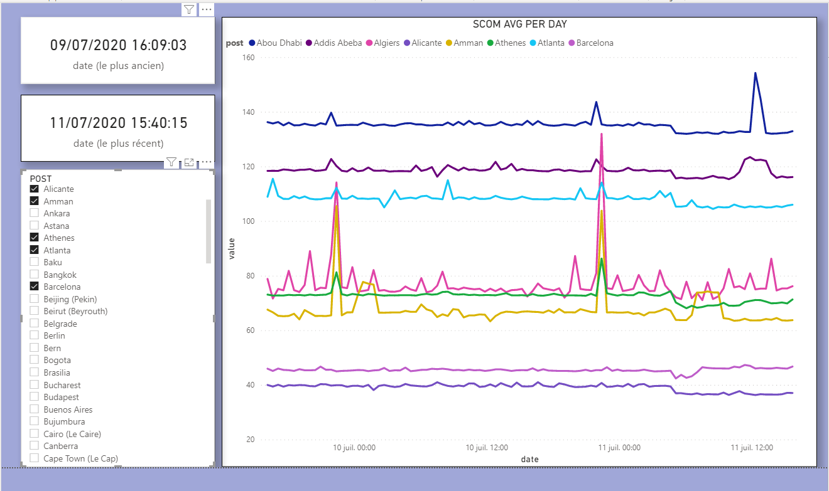Click the SCOM AVG PER DAY chart title

click(x=519, y=24)
